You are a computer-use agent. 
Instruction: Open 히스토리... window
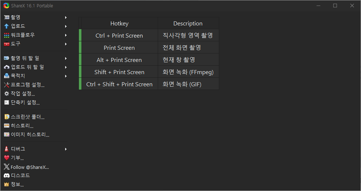tap(36, 126)
